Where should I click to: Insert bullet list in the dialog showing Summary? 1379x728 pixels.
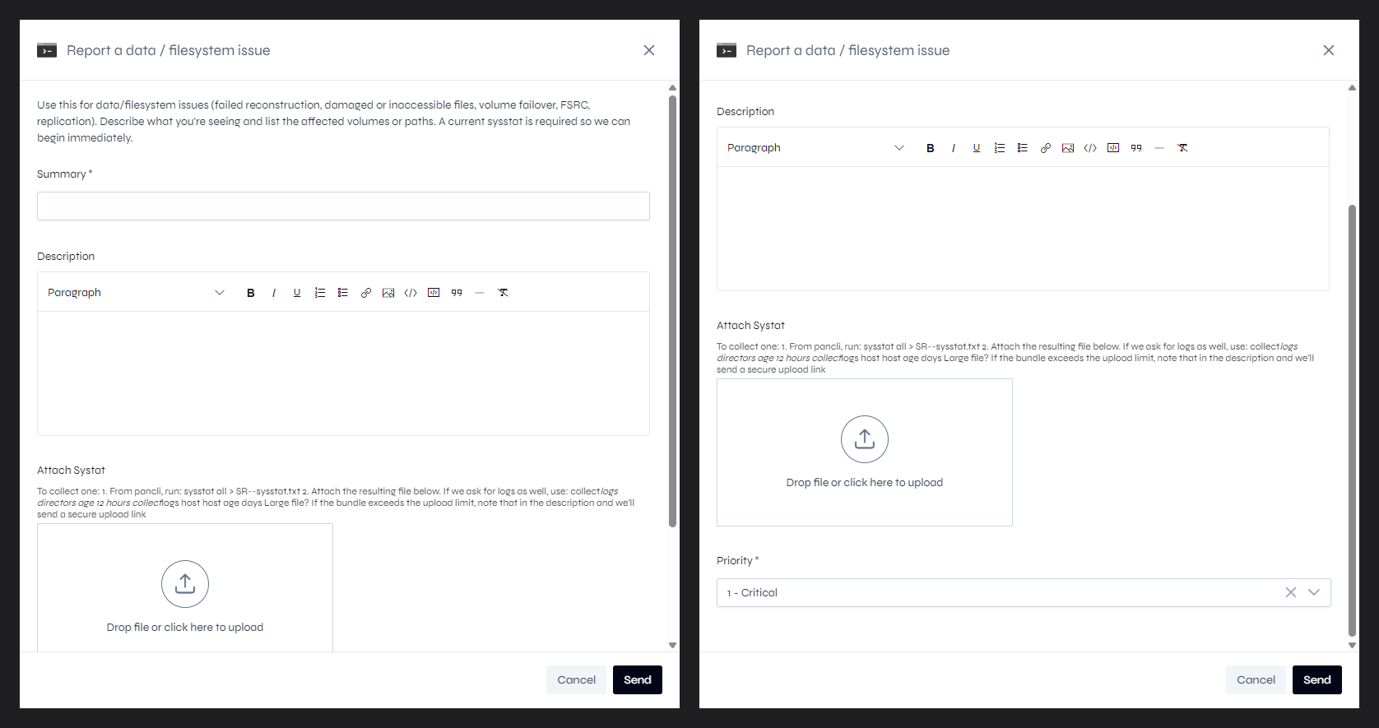point(343,293)
